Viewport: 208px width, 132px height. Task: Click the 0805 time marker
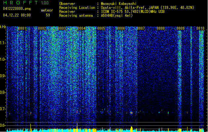pyautogui.click(x=101, y=28)
